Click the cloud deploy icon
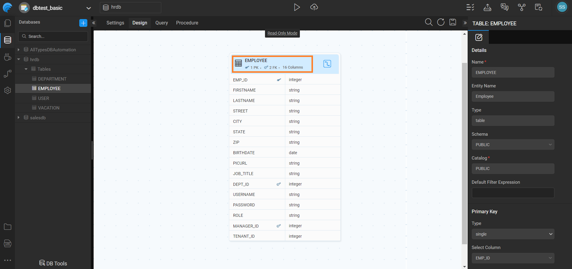The height and width of the screenshot is (269, 572). coord(314,7)
